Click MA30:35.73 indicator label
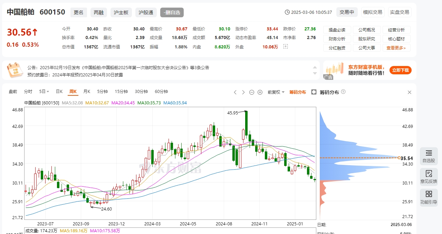 coord(149,103)
